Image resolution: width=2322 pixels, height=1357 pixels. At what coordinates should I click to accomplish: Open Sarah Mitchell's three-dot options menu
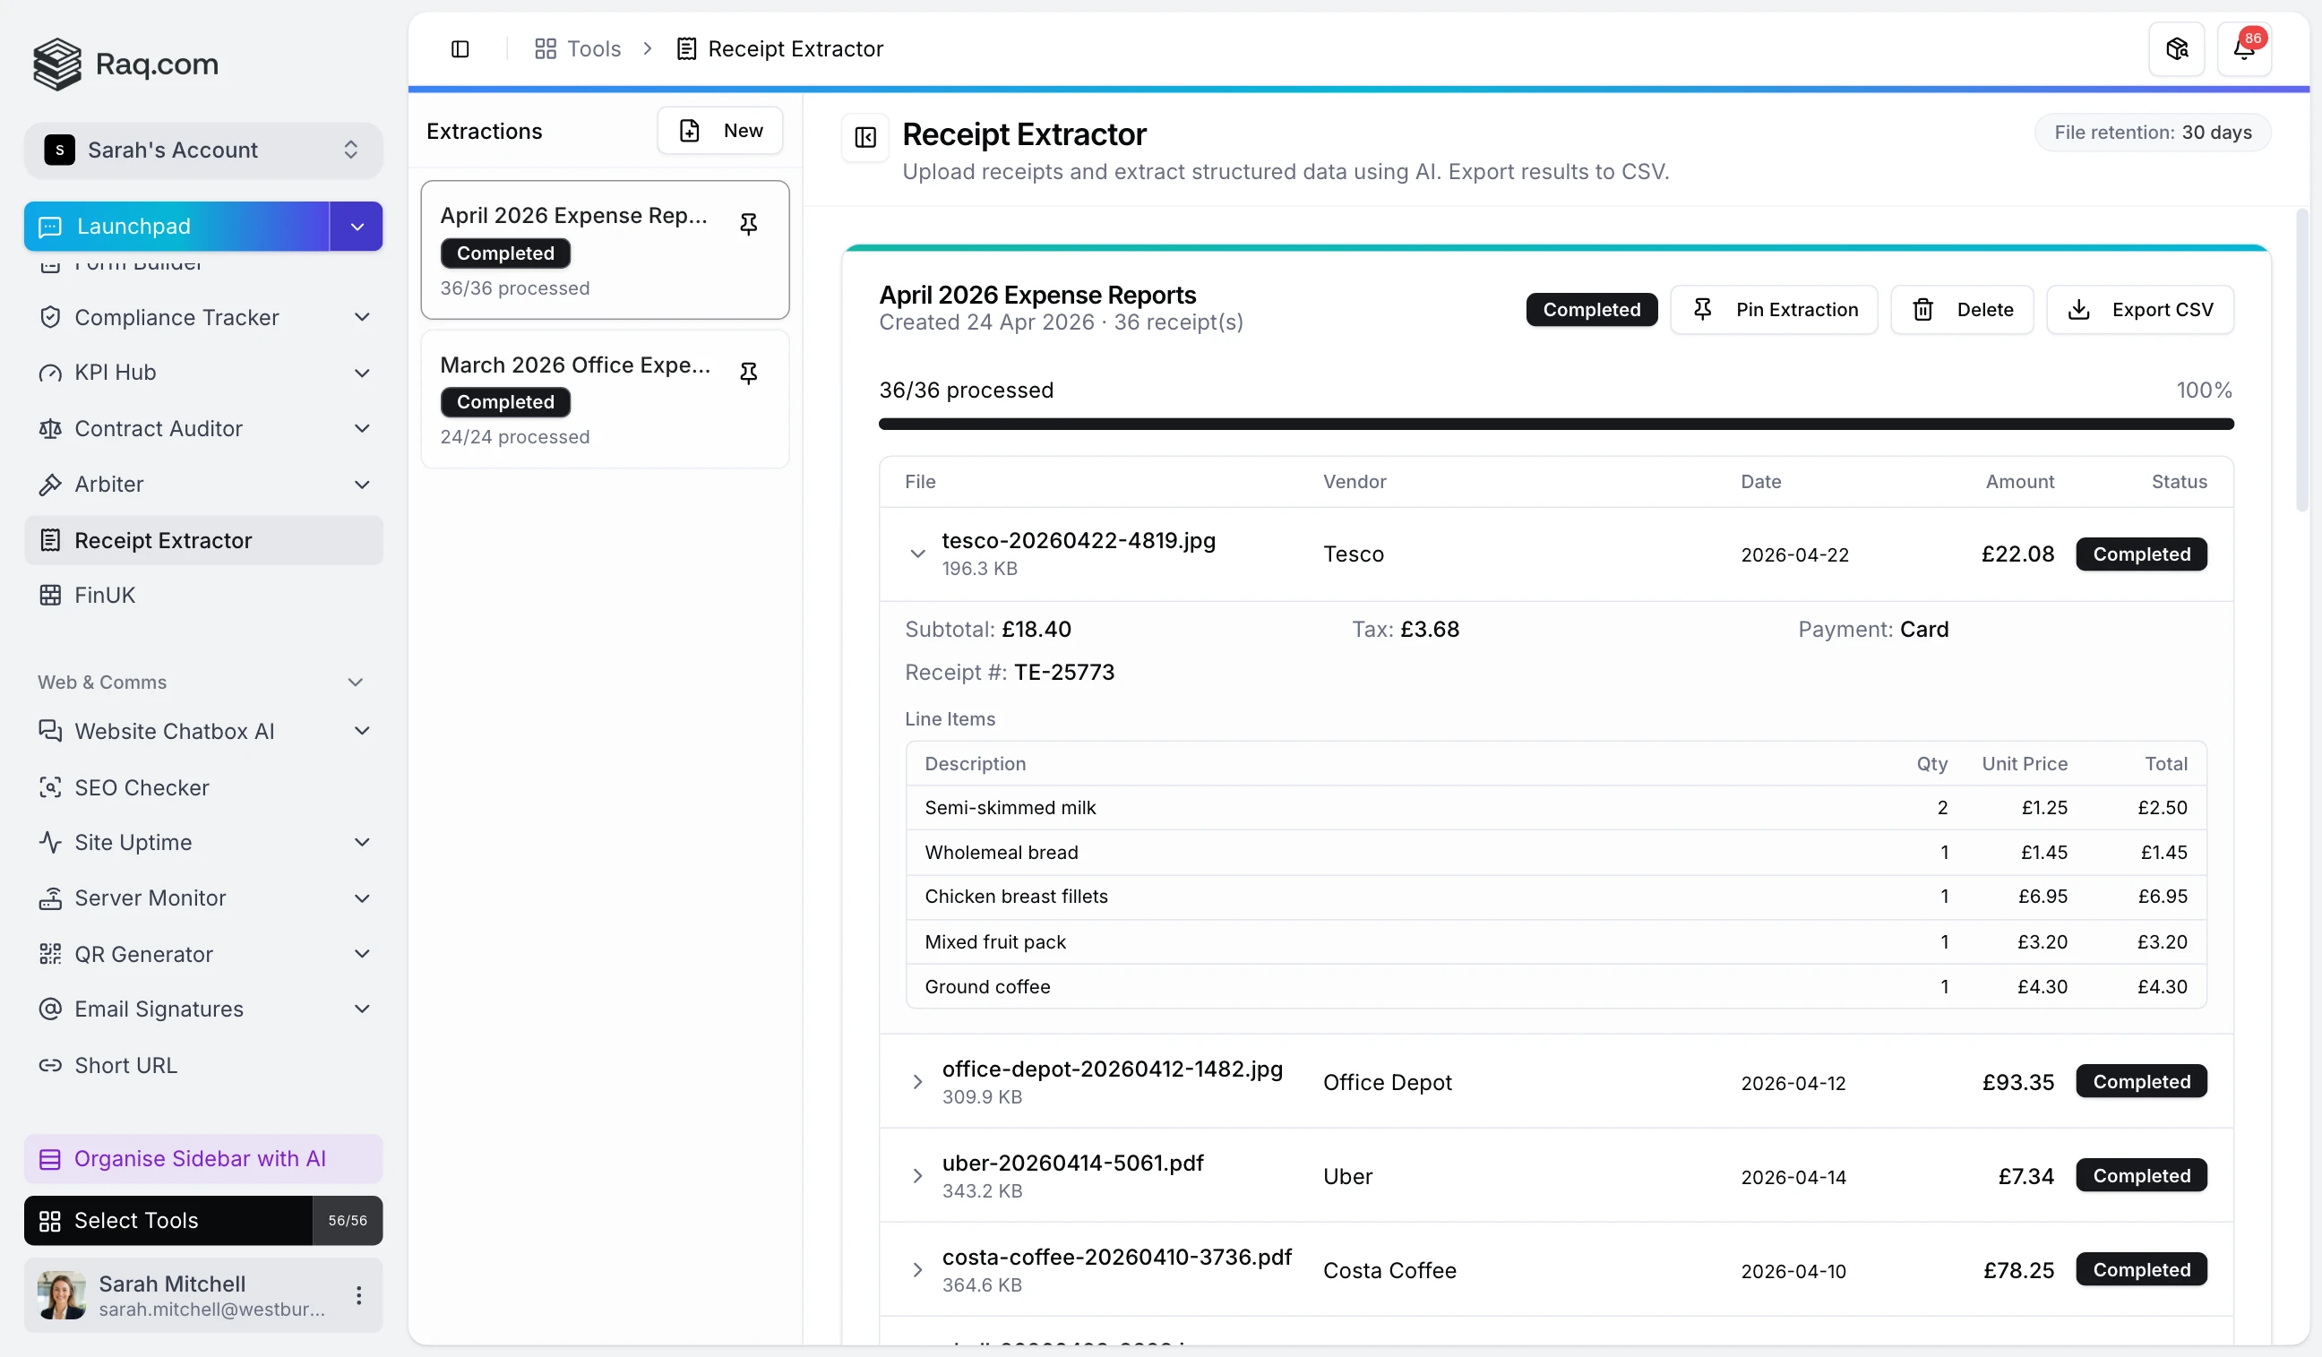tap(358, 1295)
